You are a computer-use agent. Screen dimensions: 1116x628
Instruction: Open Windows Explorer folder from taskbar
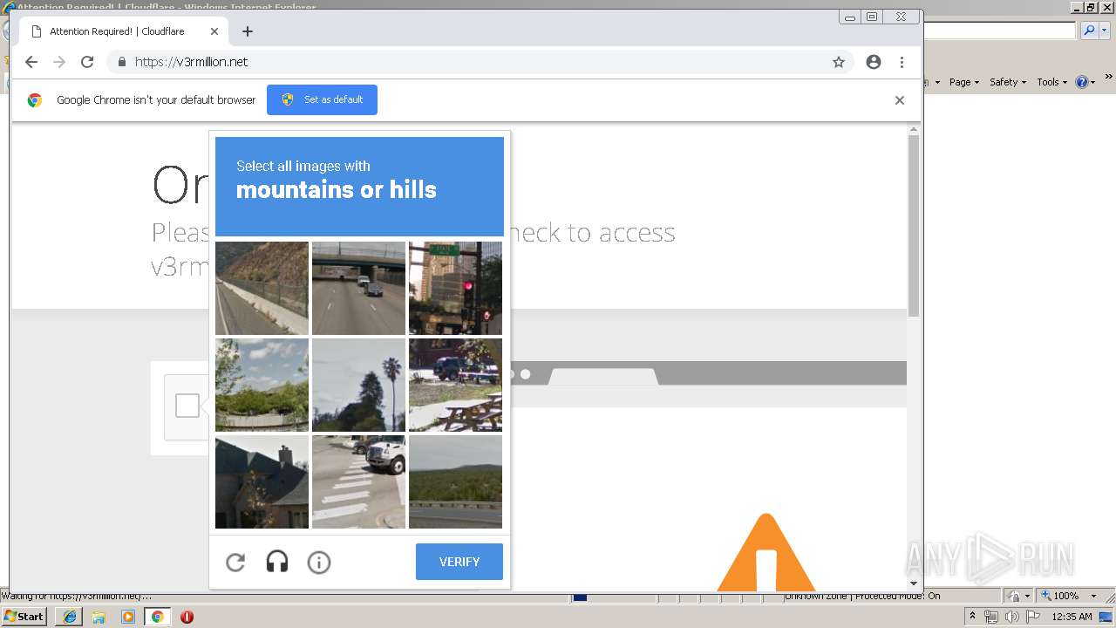[99, 617]
